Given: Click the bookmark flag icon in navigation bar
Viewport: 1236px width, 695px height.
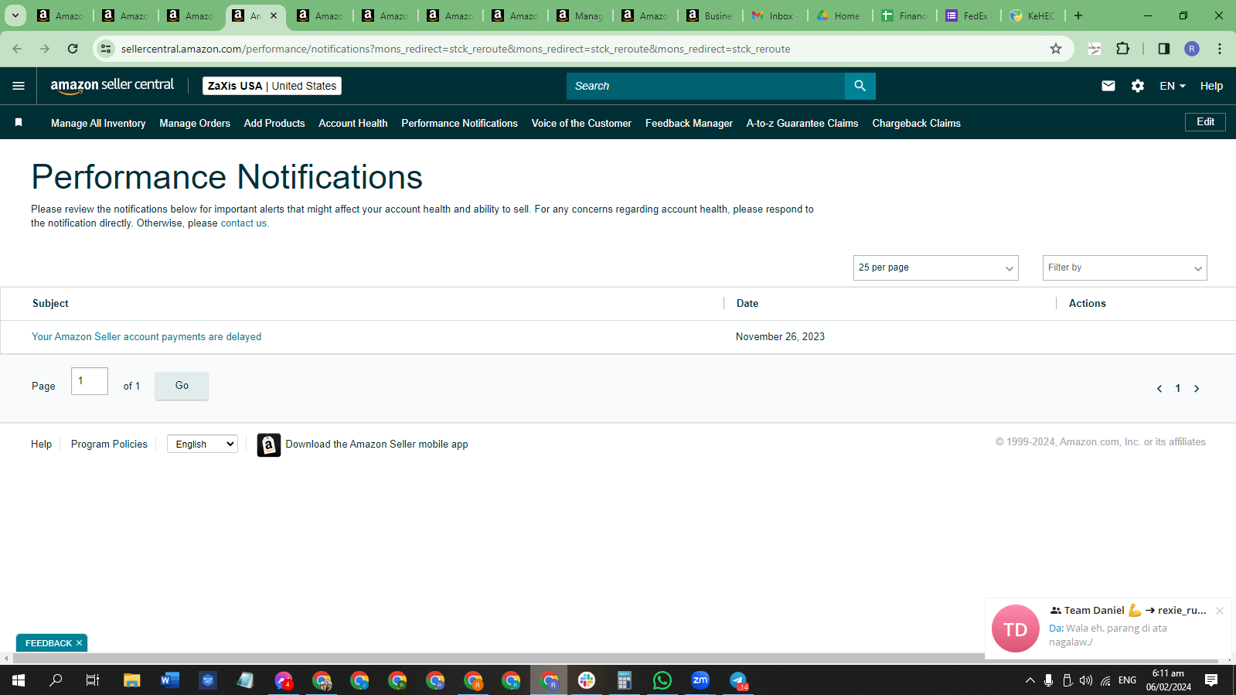Looking at the screenshot, I should [x=19, y=122].
